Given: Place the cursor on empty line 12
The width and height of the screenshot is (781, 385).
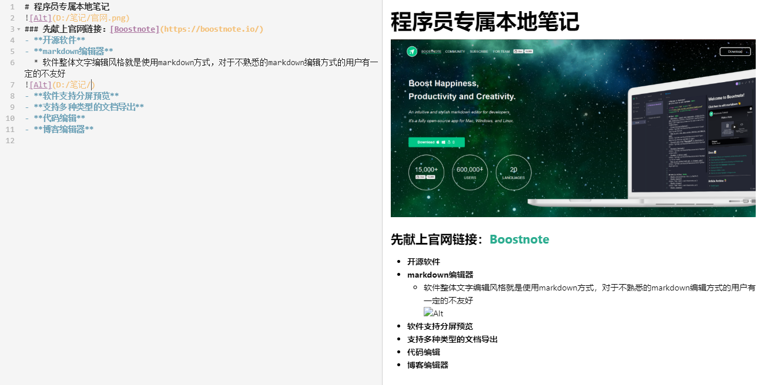Looking at the screenshot, I should tap(35, 140).
